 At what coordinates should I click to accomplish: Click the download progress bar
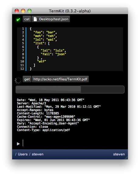70,90
